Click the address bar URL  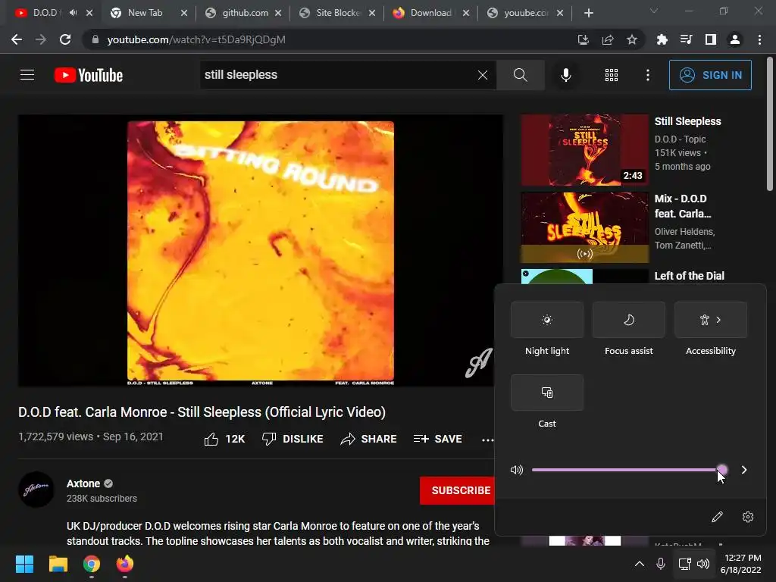196,39
